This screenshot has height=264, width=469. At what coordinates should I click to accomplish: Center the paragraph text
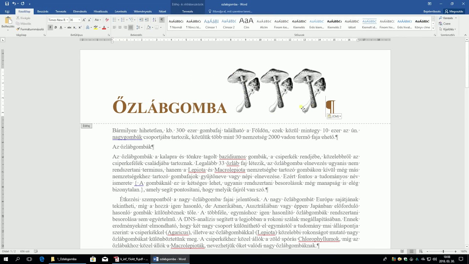click(x=120, y=27)
